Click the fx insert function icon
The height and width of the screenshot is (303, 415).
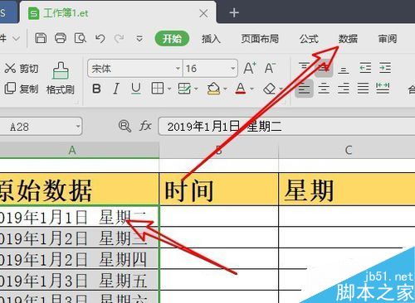click(145, 126)
